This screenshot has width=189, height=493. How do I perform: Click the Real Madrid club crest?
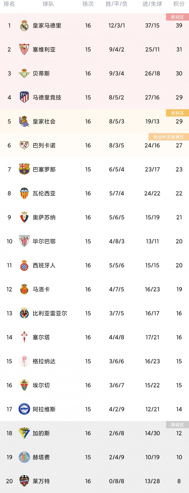(24, 25)
